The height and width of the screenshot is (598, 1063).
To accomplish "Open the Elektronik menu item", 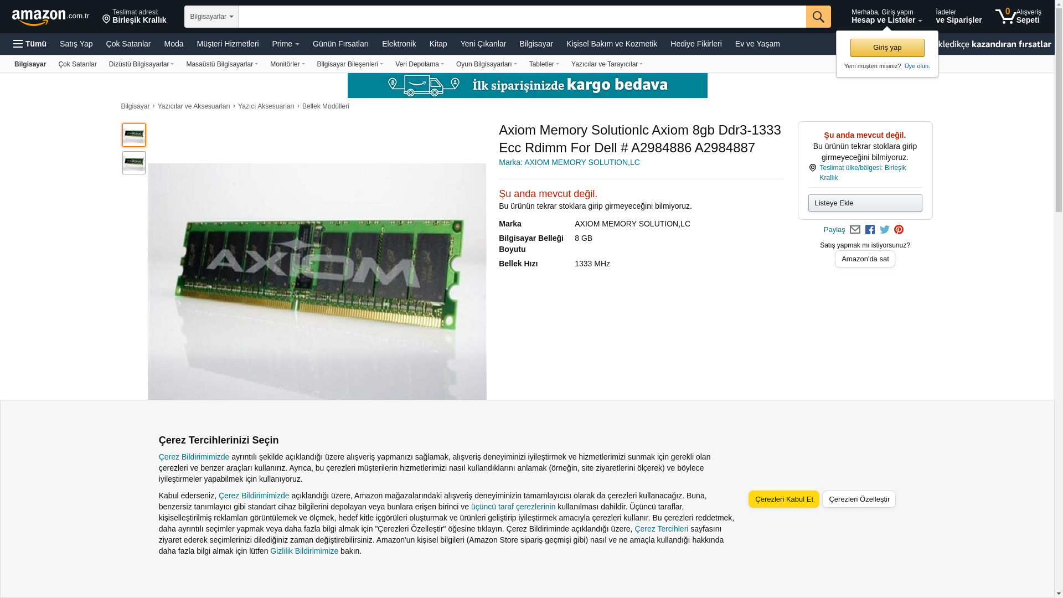I will point(399,44).
